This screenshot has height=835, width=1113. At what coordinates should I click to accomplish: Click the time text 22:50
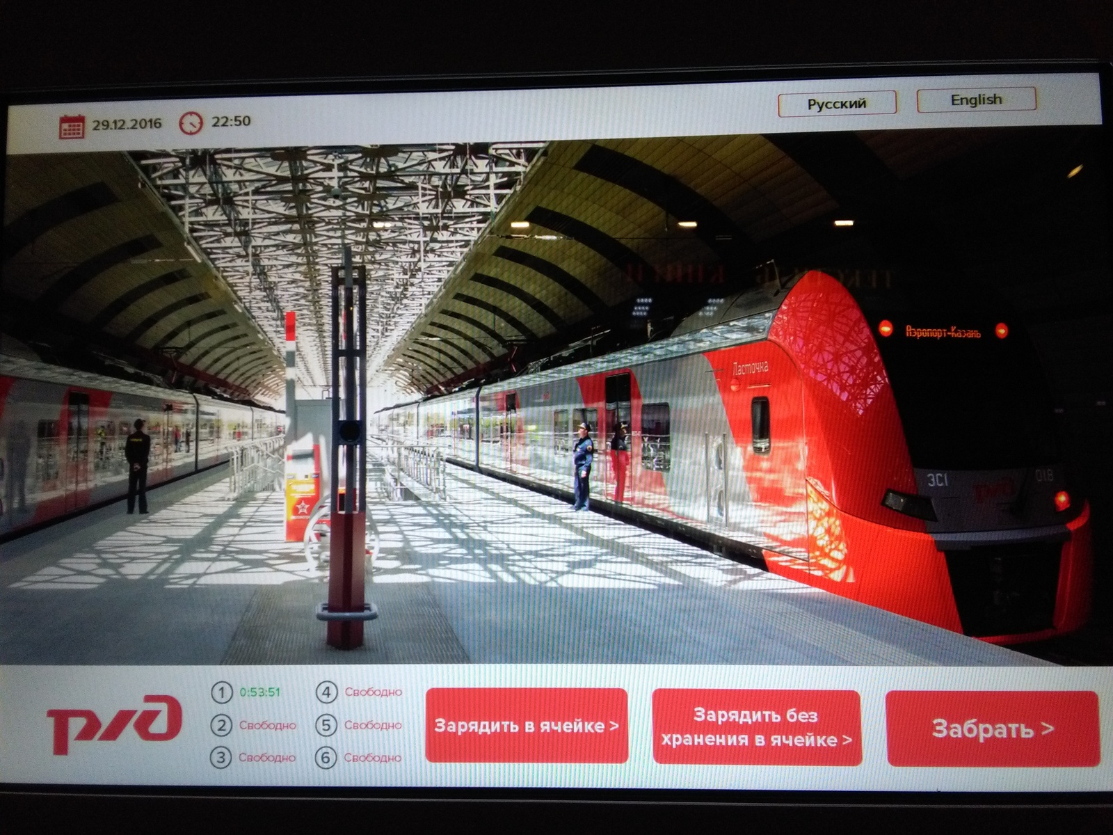[x=231, y=121]
